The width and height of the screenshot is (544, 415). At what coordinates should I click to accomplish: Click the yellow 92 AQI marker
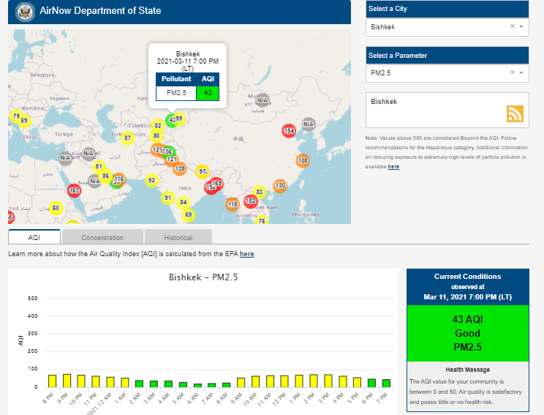coord(151,179)
